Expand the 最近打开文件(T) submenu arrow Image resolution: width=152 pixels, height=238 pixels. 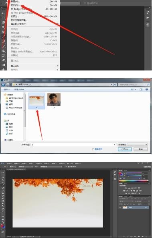point(58,24)
